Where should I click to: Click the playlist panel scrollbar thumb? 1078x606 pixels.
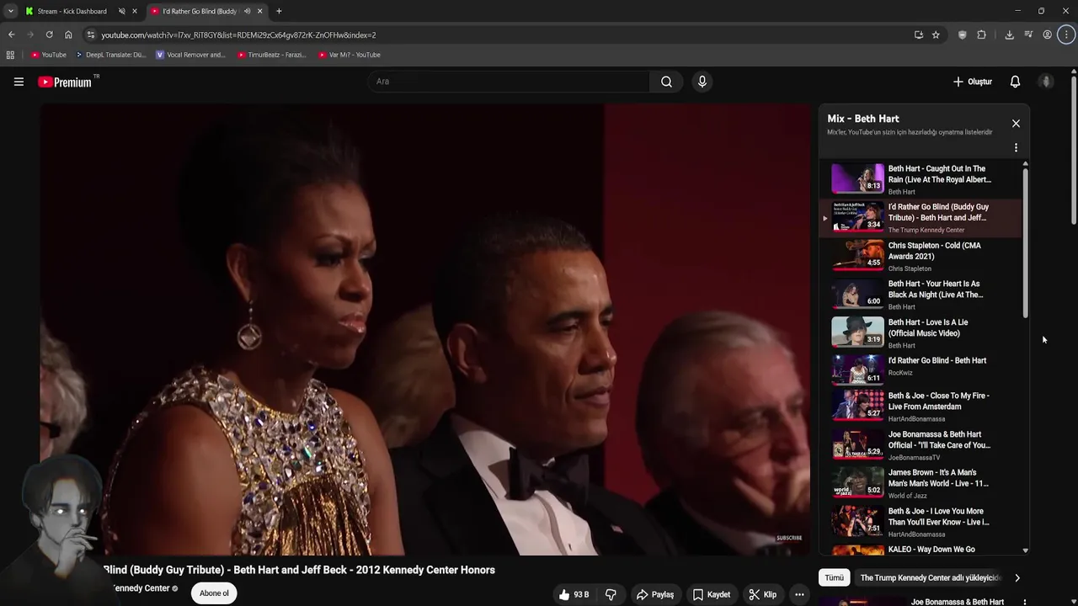pos(1025,243)
